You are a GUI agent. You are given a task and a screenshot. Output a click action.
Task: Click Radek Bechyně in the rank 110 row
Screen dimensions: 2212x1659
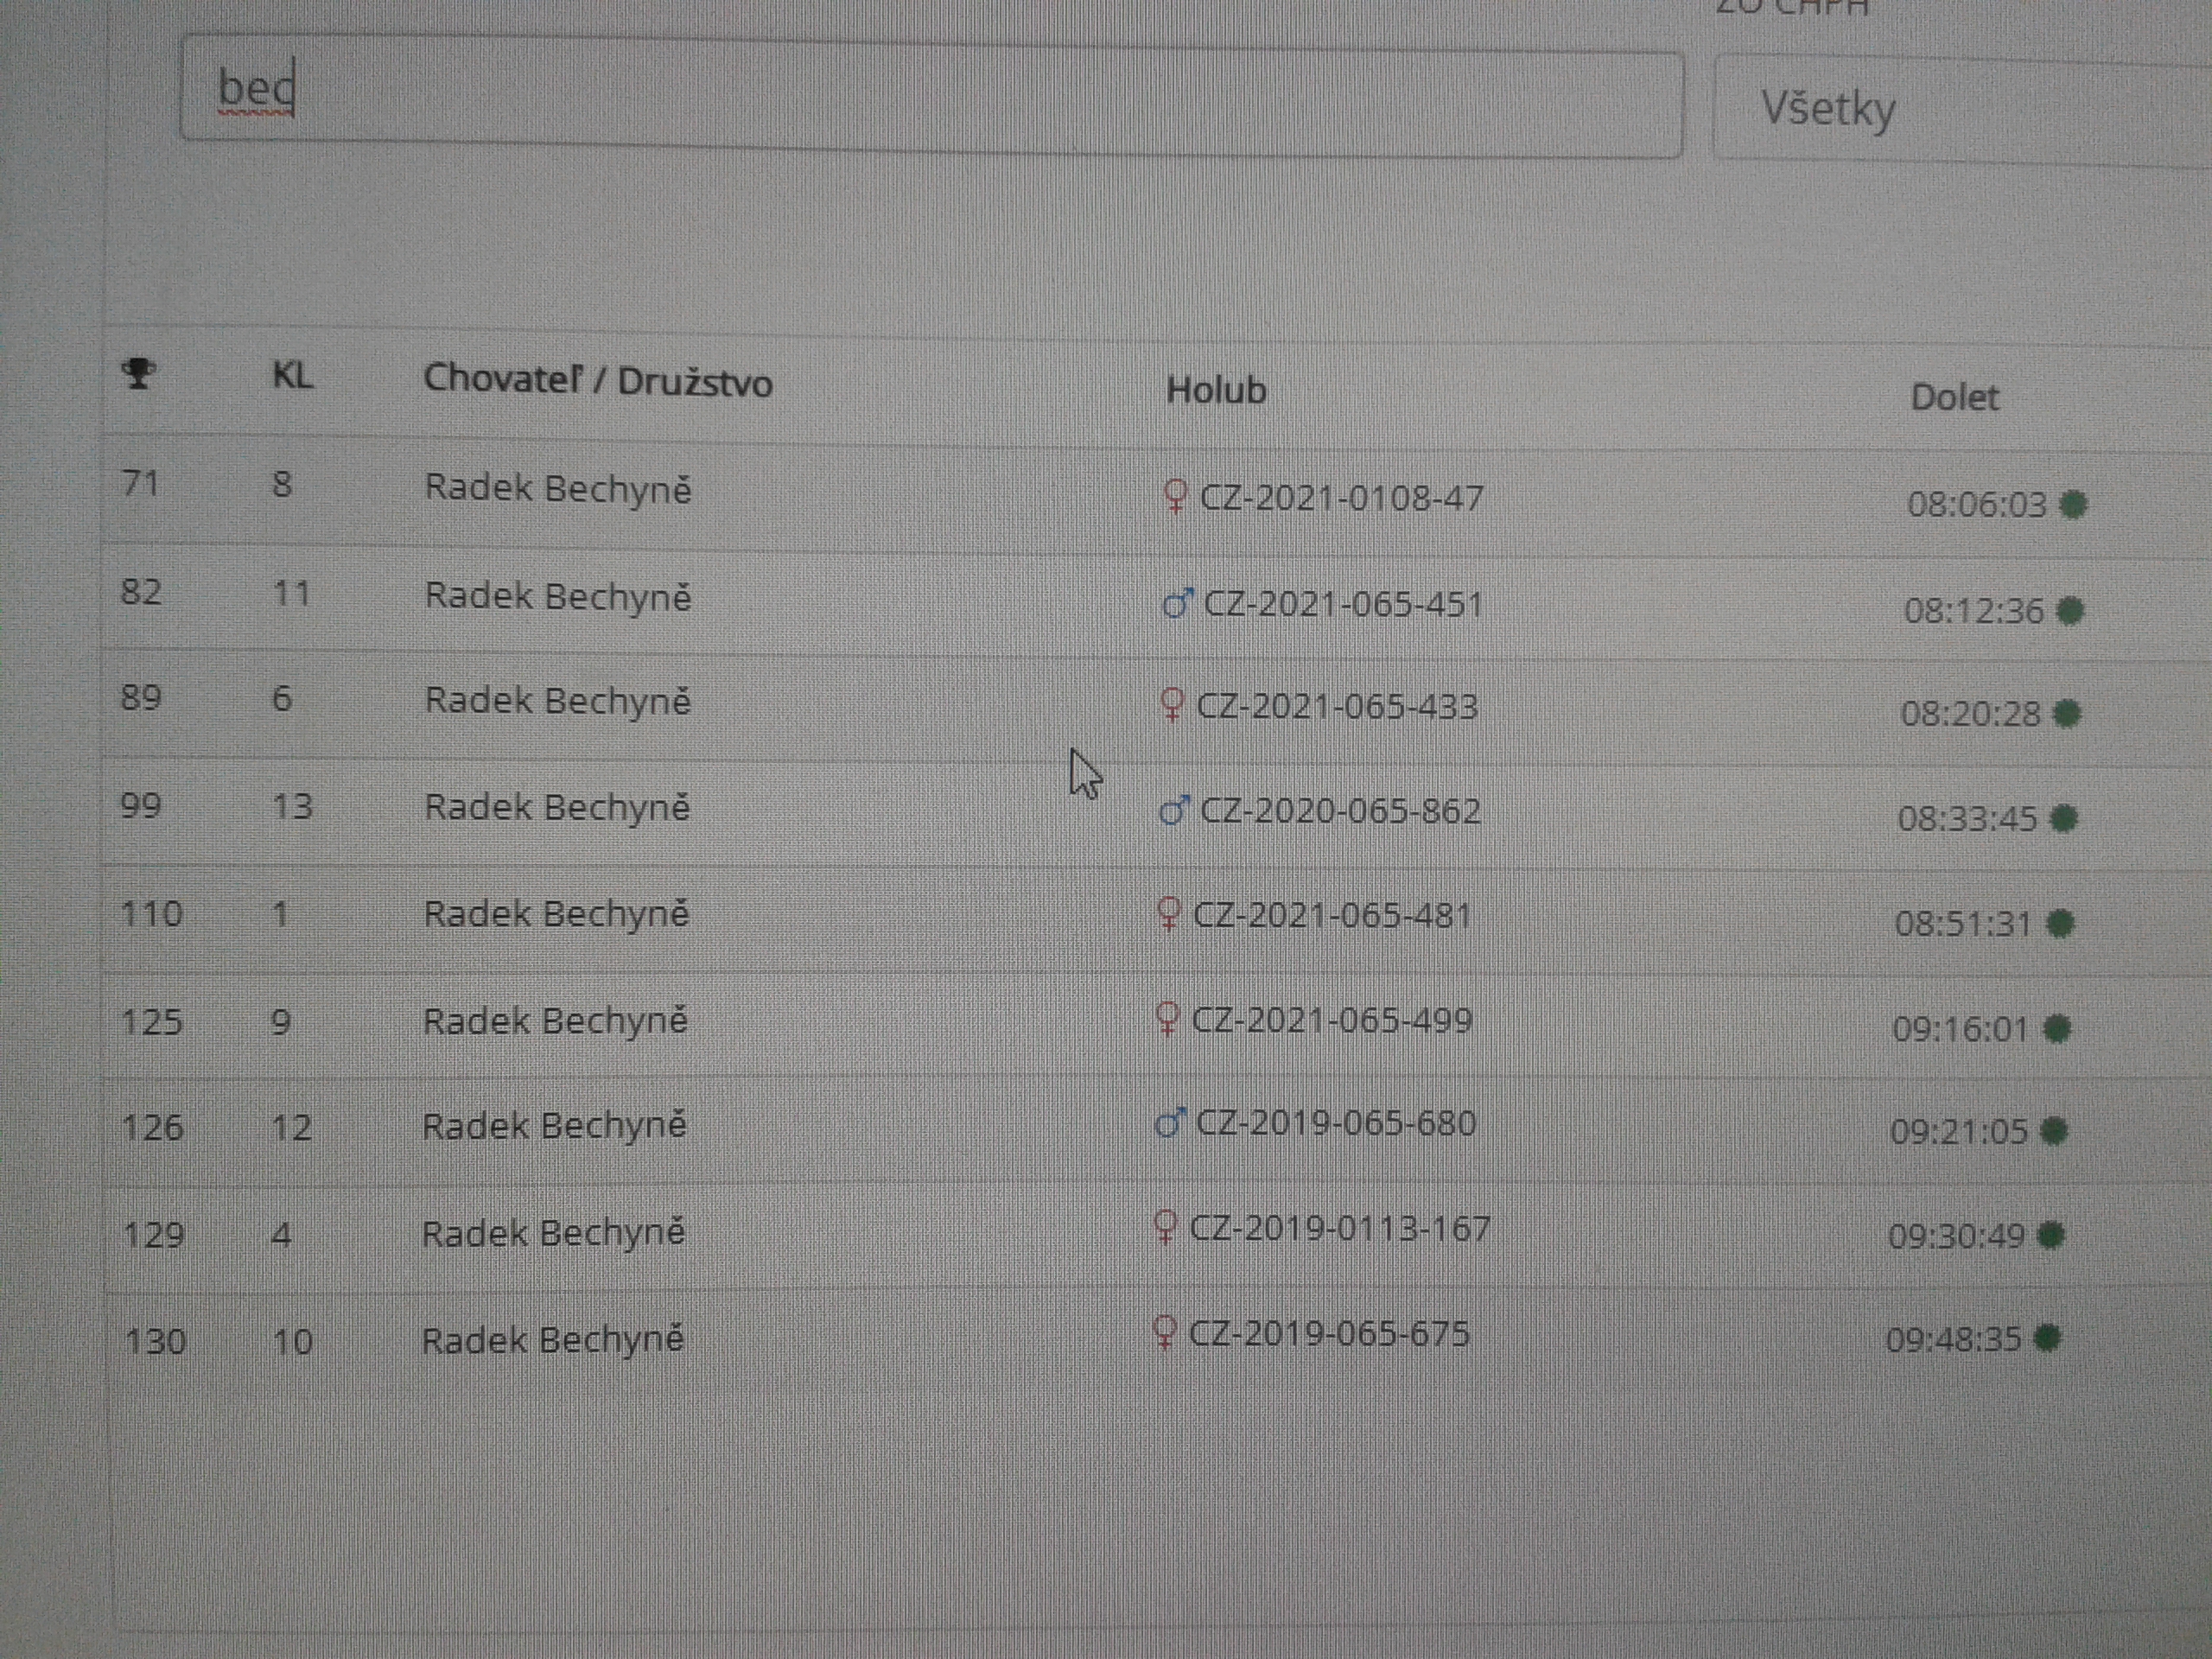click(556, 914)
